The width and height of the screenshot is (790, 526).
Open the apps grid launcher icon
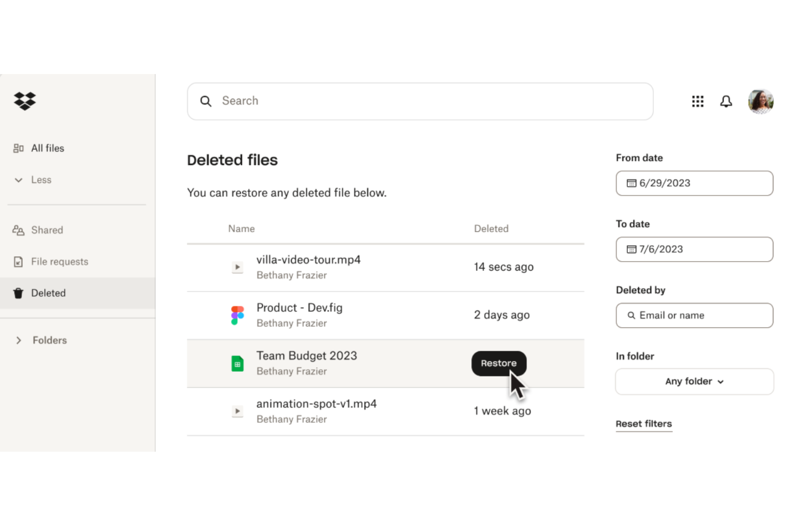(698, 101)
